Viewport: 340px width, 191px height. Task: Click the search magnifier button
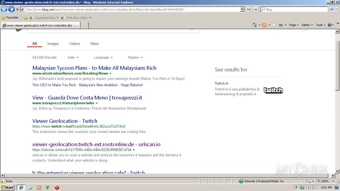[332, 9]
